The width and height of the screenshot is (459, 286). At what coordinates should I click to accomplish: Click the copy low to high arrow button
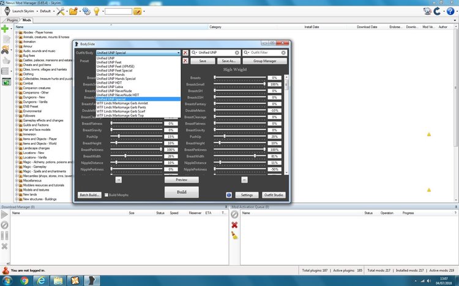click(119, 180)
